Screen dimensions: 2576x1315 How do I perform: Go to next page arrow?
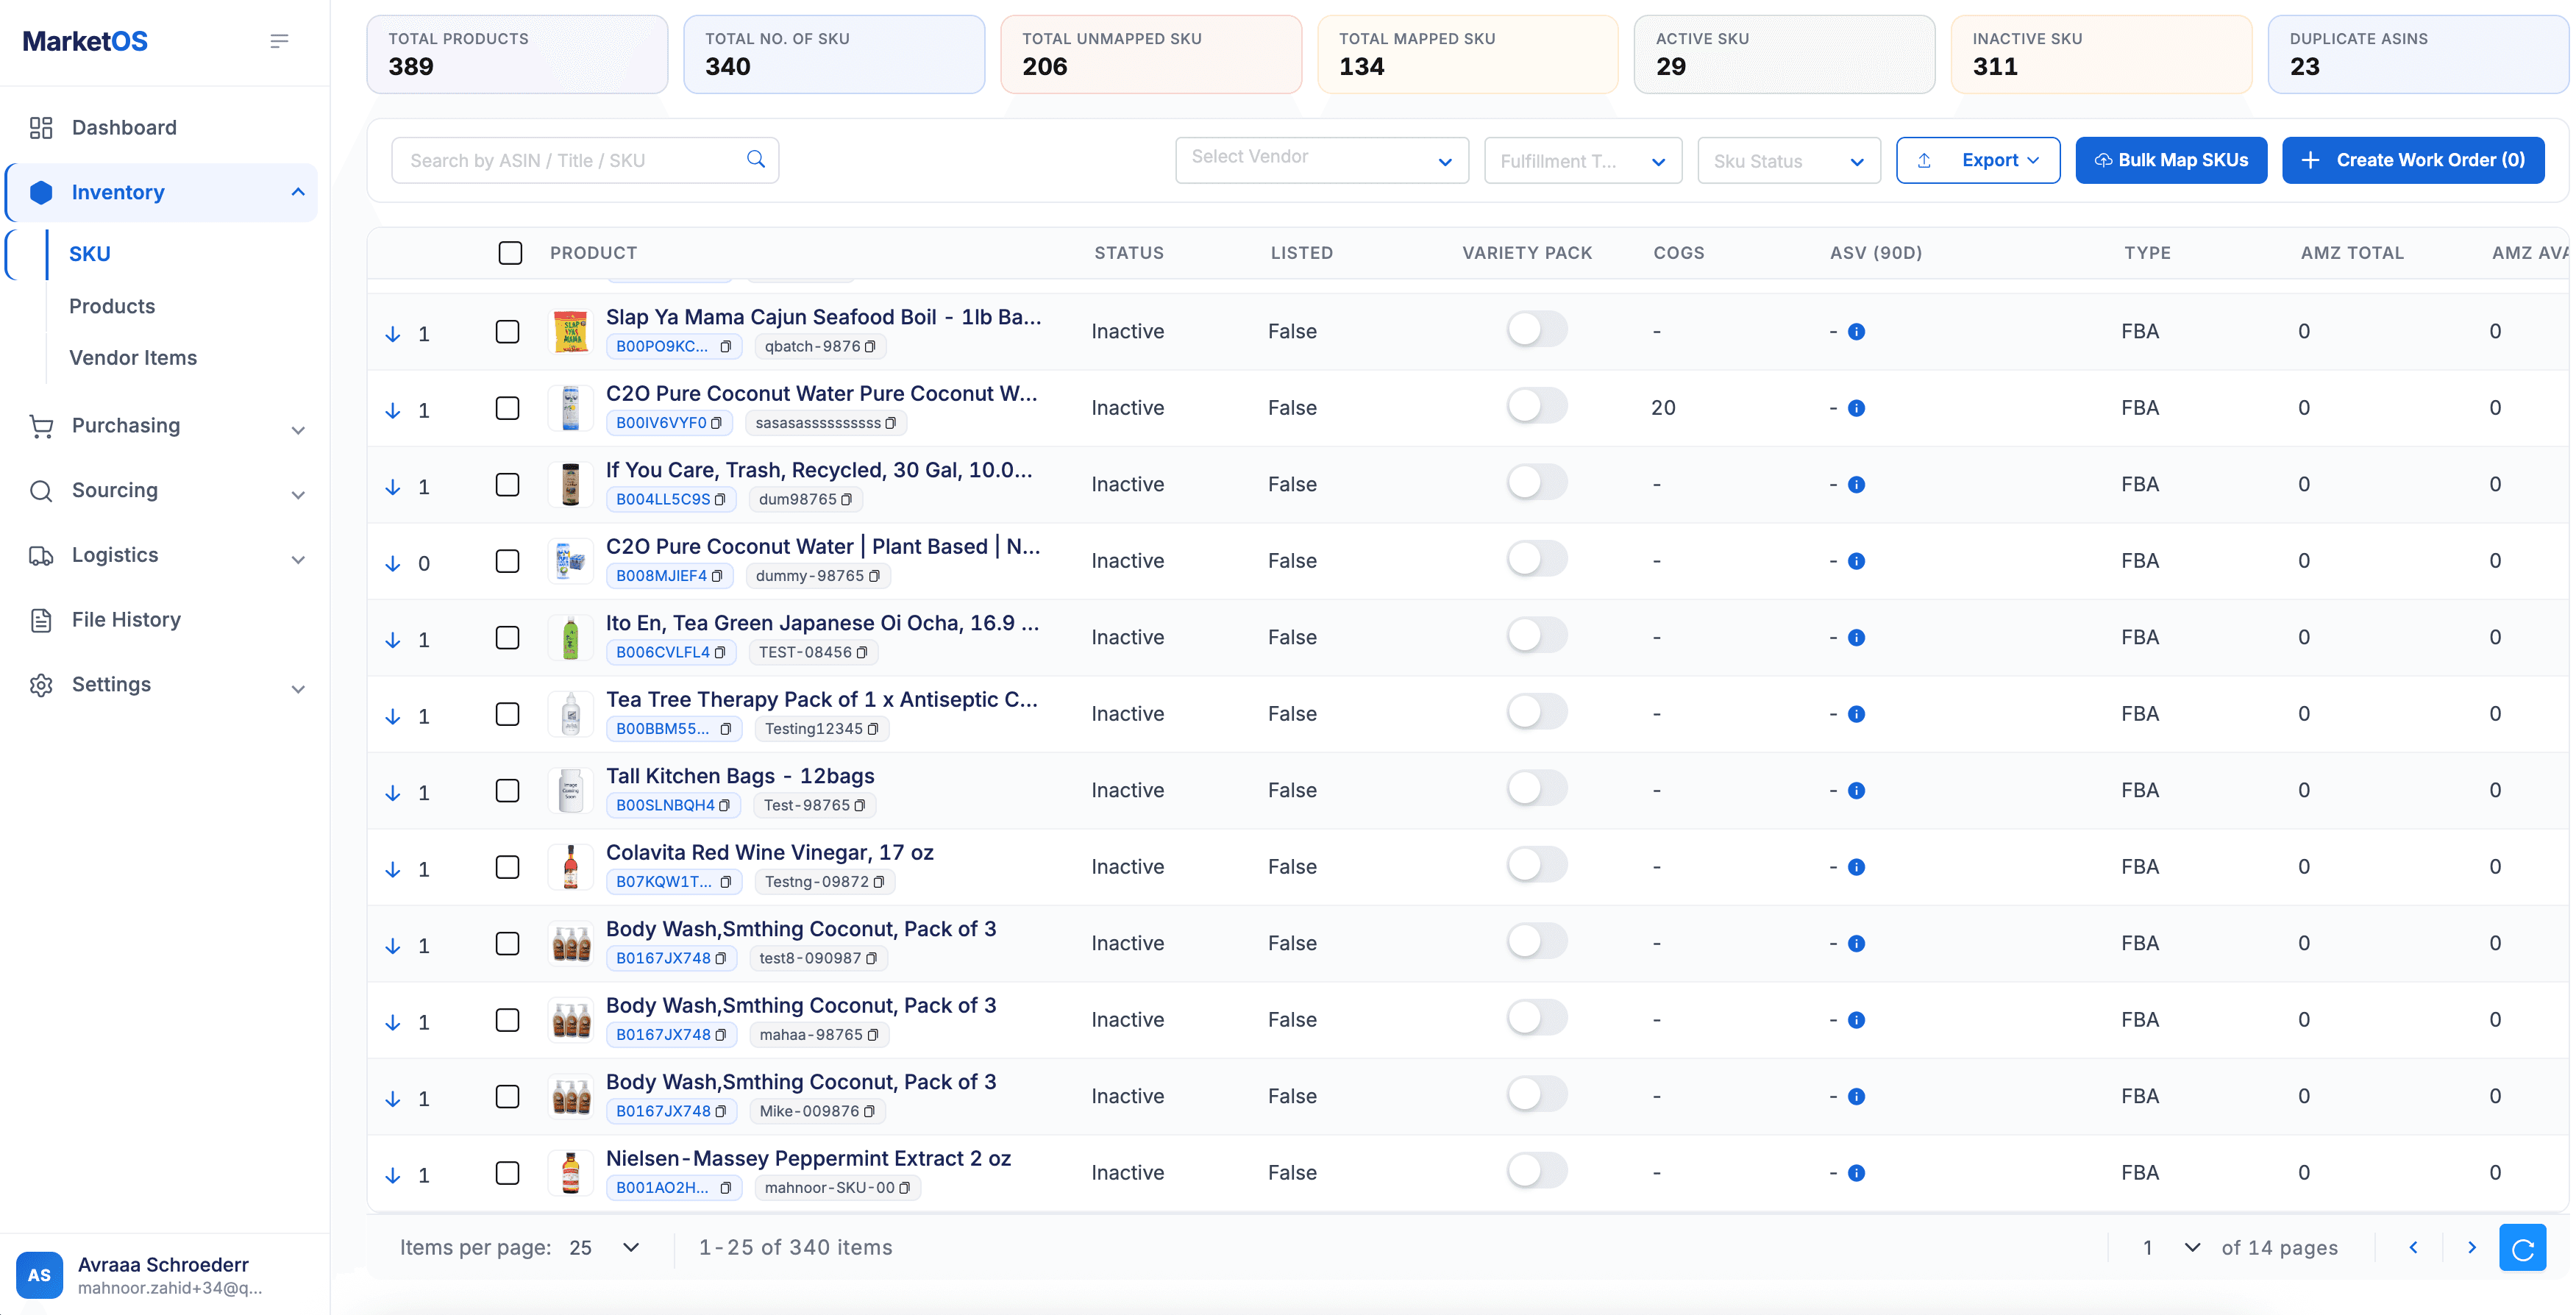tap(2472, 1248)
